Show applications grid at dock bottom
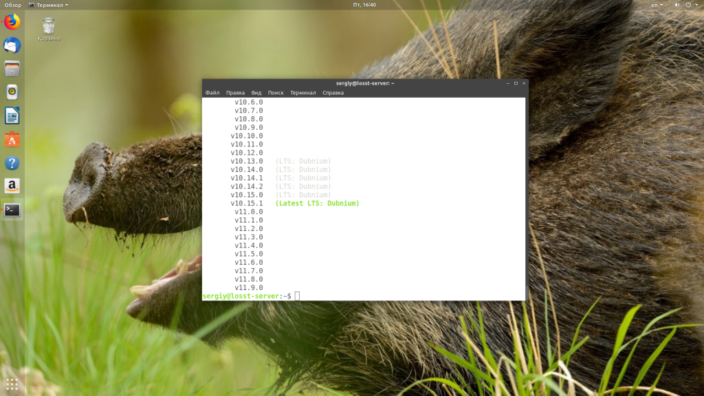The width and height of the screenshot is (704, 396). point(12,384)
